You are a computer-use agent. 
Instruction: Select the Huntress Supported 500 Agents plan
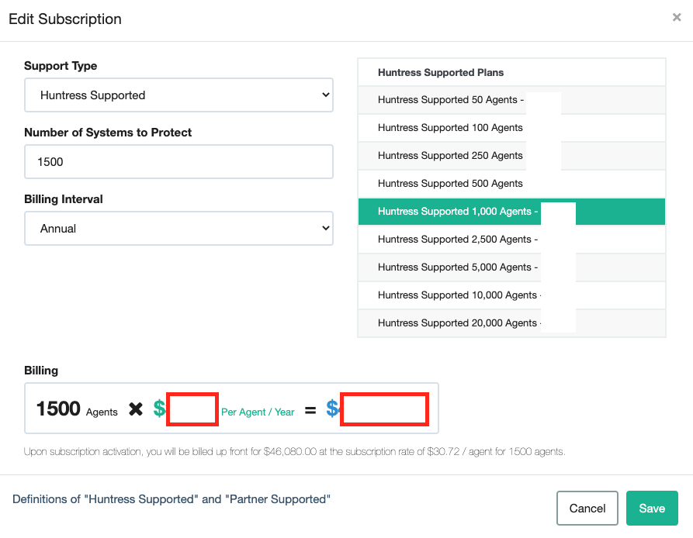(x=511, y=184)
